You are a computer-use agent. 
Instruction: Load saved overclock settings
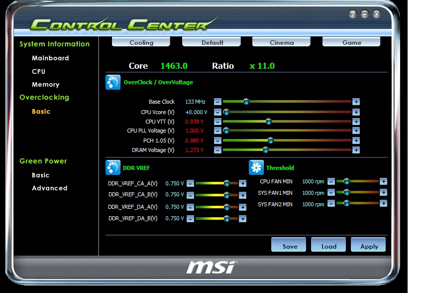(328, 244)
